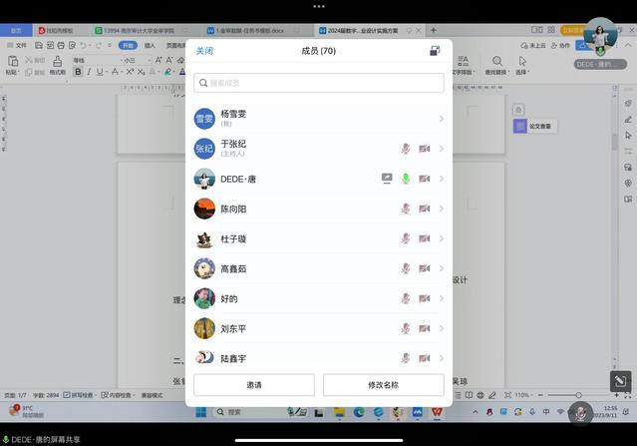Screen dimensions: 637x446
Task: Click the 修改名称 button
Action: click(383, 385)
